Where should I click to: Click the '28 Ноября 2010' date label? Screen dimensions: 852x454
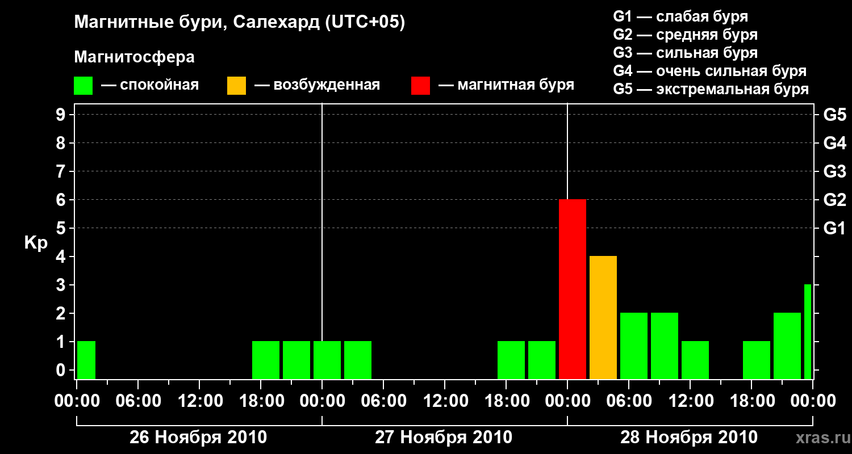689,438
